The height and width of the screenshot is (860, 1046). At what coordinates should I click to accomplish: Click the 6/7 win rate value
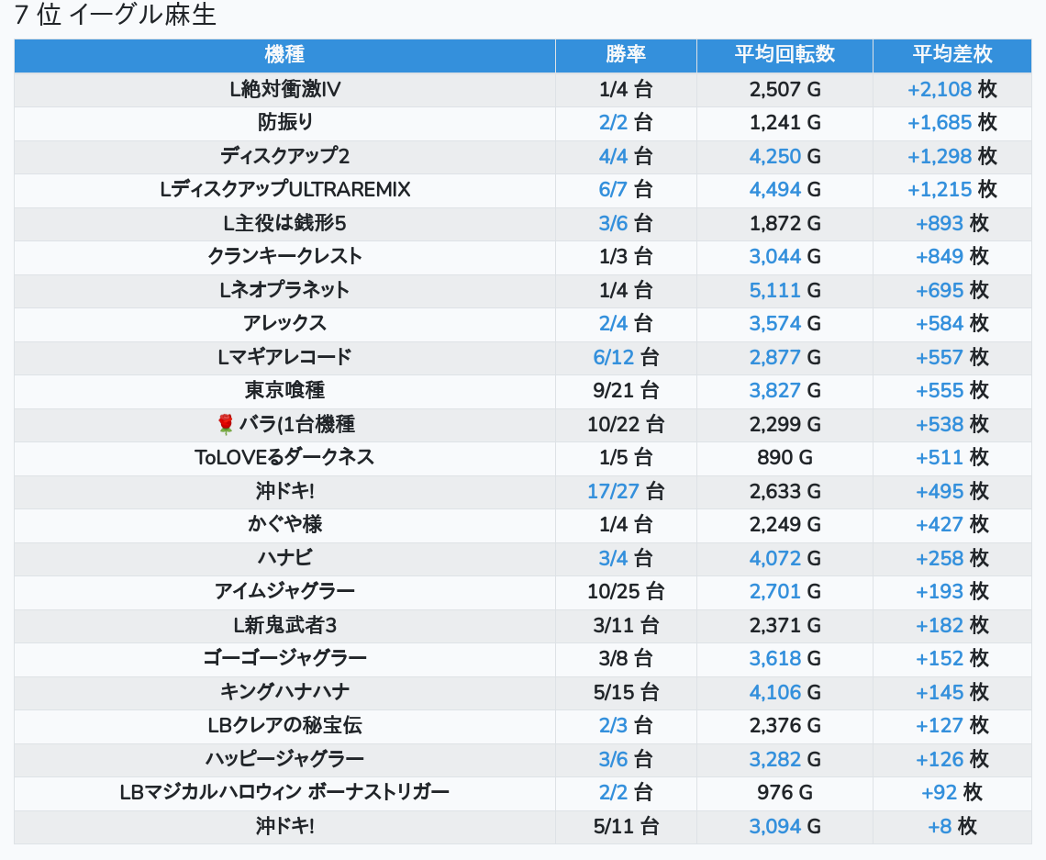613,189
